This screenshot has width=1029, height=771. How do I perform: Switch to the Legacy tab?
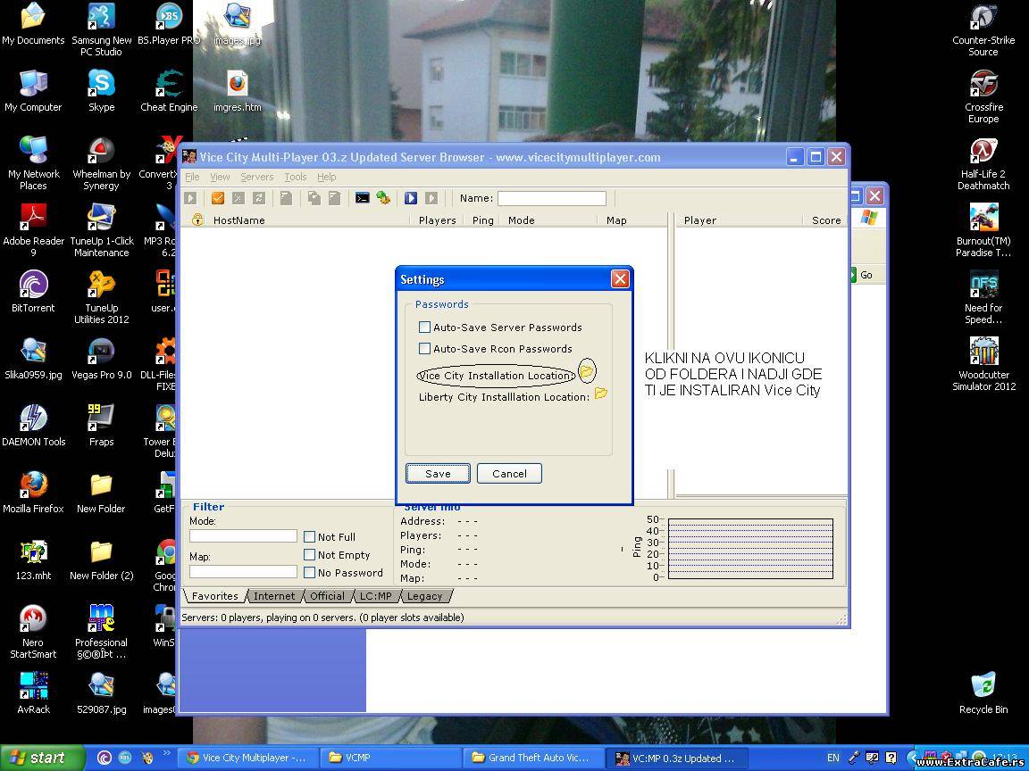(424, 596)
